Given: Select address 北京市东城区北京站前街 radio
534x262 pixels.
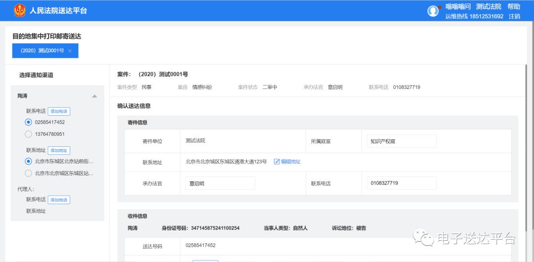Looking at the screenshot, I should click(x=29, y=161).
